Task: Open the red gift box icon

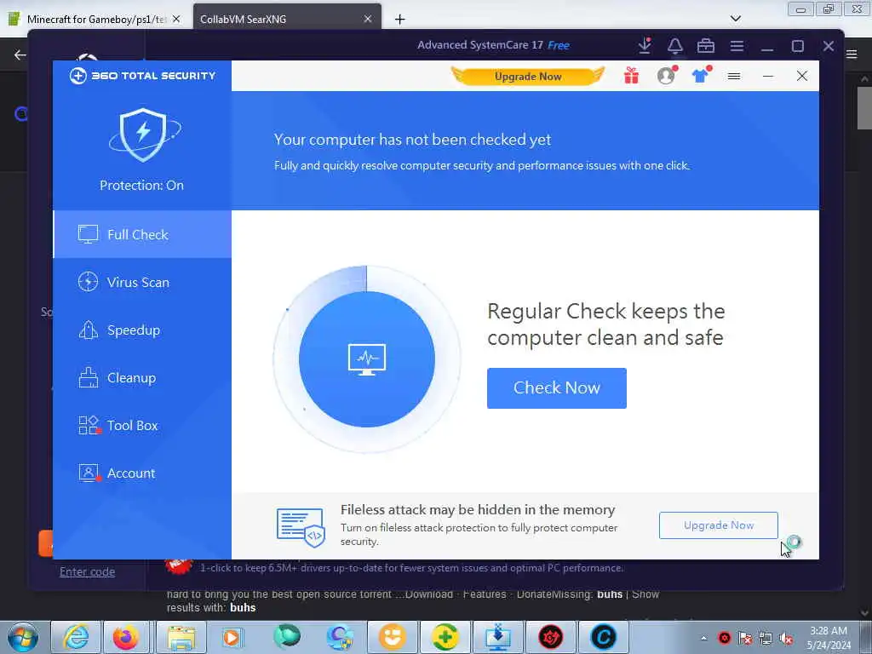Action: pos(631,76)
